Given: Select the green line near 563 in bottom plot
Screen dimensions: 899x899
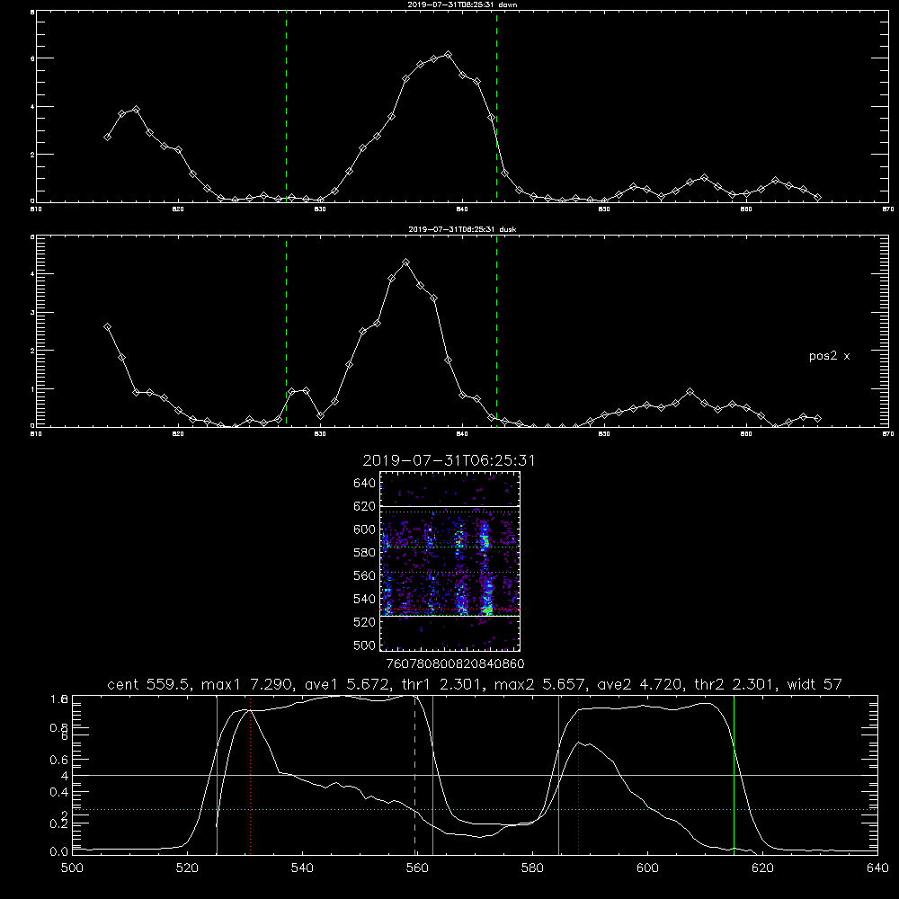Looking at the screenshot, I should 432,775.
